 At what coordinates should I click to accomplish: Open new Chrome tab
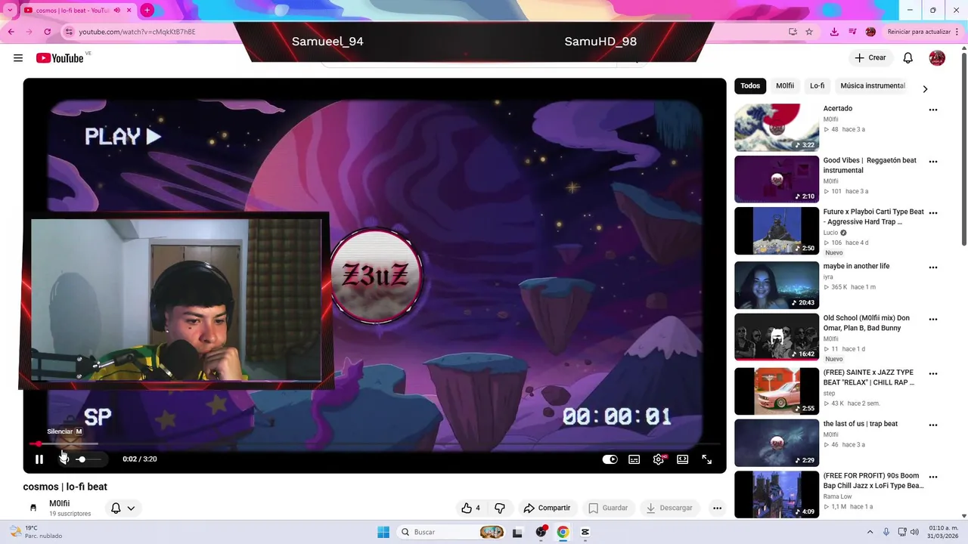coord(147,11)
